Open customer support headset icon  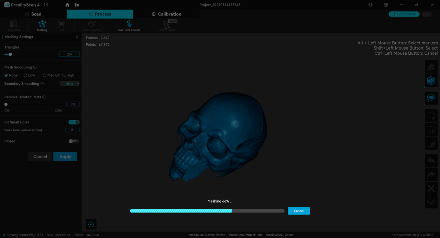click(x=370, y=5)
